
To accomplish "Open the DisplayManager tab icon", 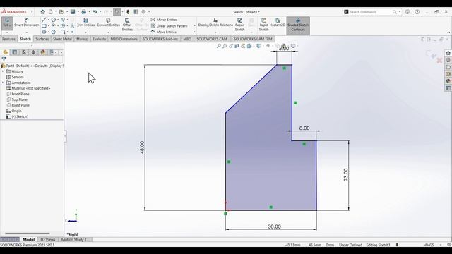I will (42, 52).
